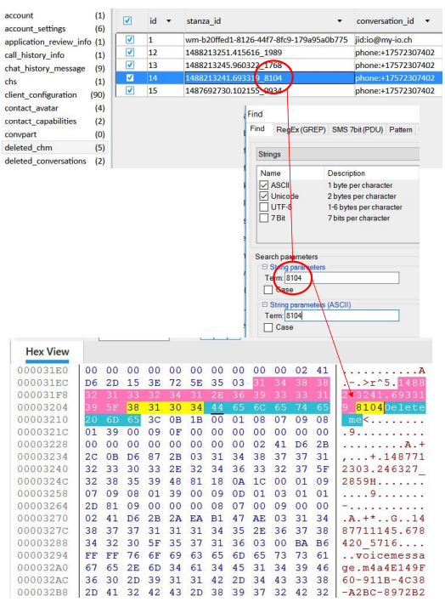445x602 pixels.
Task: Select the Hex View tab
Action: [x=48, y=352]
